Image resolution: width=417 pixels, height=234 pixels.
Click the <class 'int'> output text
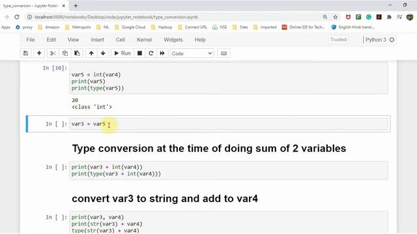pyautogui.click(x=92, y=107)
